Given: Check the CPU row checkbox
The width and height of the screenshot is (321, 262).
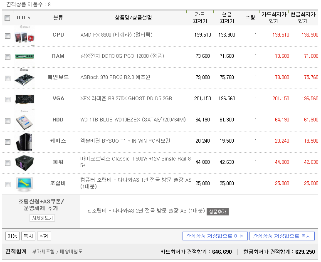Looking at the screenshot, I should (7, 36).
